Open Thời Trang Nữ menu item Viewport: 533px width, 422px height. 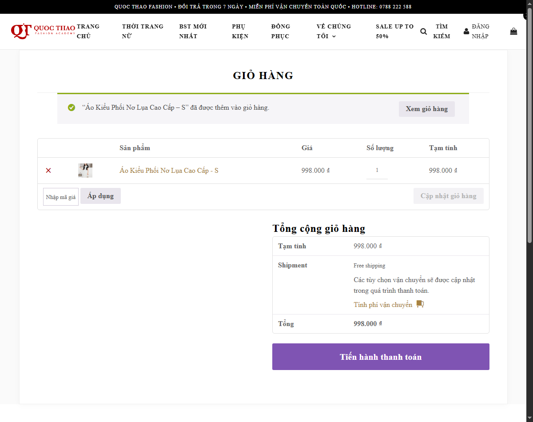143,31
